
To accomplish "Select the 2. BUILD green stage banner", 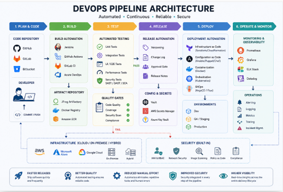I will [70, 27].
